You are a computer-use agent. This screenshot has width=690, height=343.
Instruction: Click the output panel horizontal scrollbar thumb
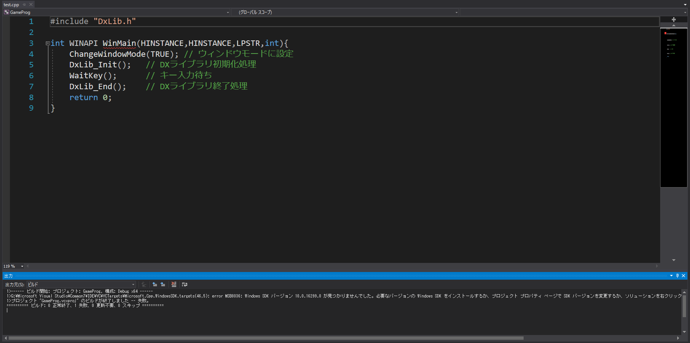[x=266, y=338]
